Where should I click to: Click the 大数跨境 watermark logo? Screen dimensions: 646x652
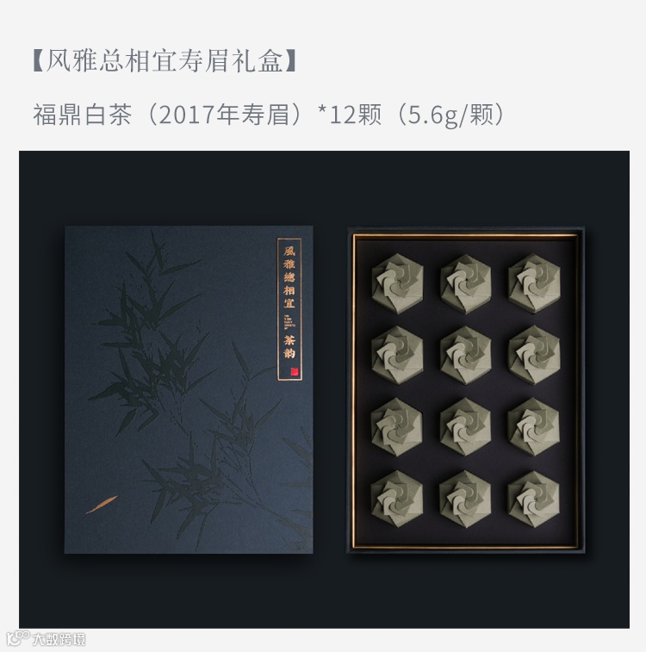[46, 638]
